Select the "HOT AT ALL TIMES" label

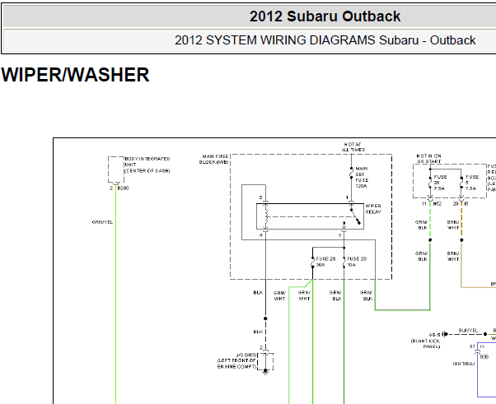tap(353, 147)
